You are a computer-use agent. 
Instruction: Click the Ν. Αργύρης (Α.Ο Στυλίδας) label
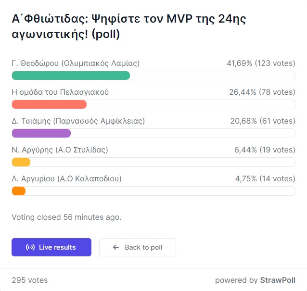(60, 150)
